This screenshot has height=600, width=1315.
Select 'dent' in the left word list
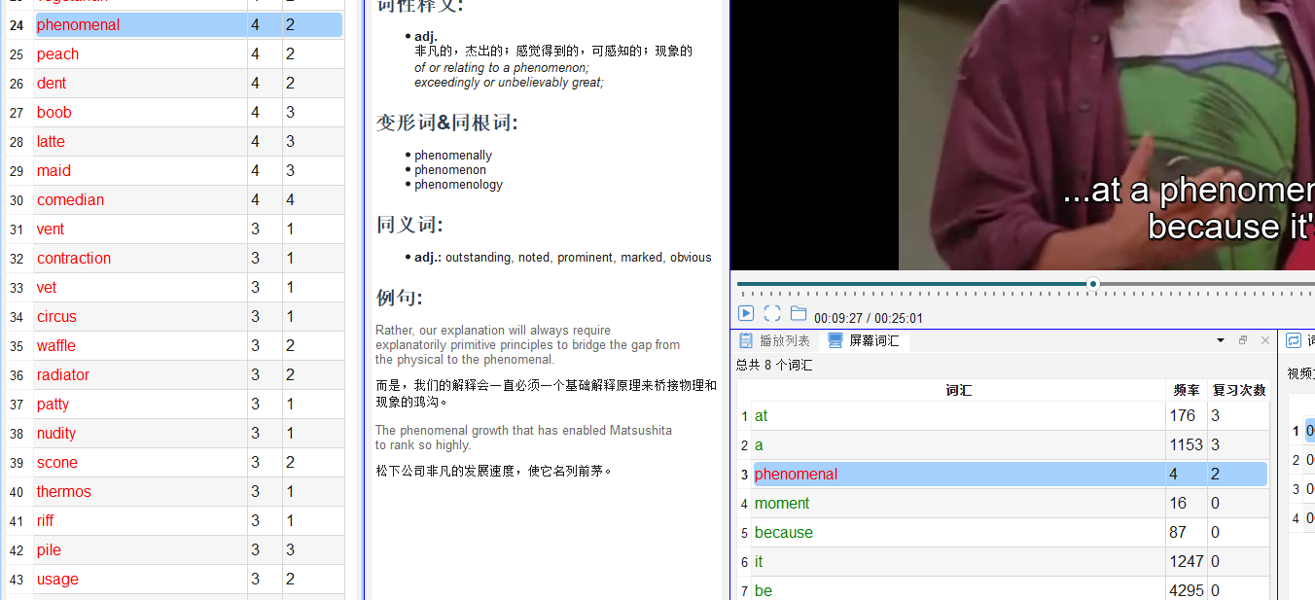52,83
